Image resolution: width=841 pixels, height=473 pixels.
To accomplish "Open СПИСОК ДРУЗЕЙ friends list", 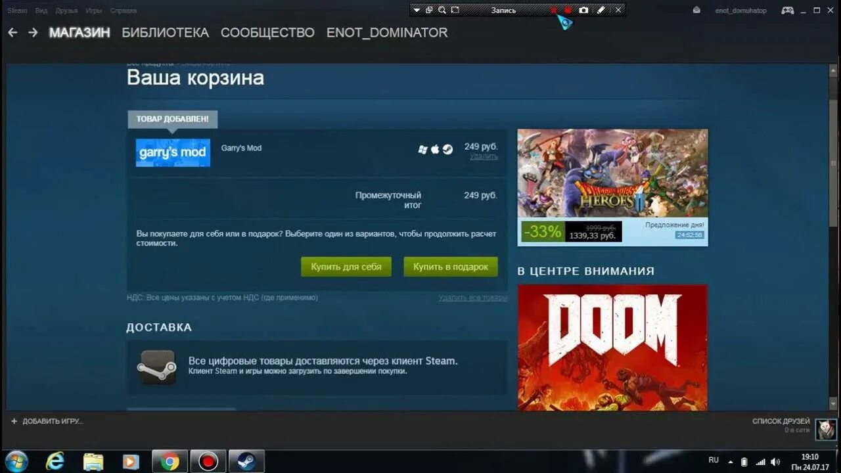I will pyautogui.click(x=781, y=421).
